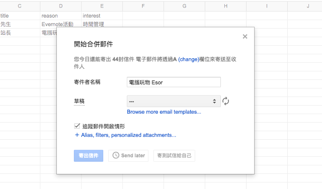Expand Alias, filters, personalized attachments options

click(x=125, y=135)
